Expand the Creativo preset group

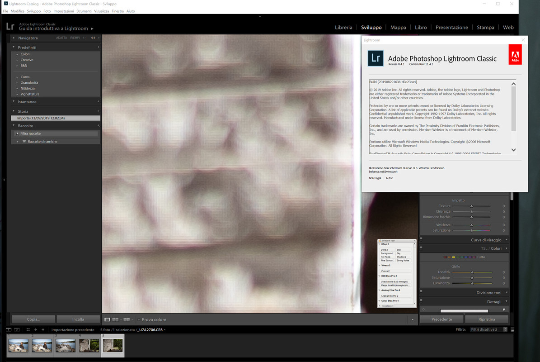(x=17, y=60)
